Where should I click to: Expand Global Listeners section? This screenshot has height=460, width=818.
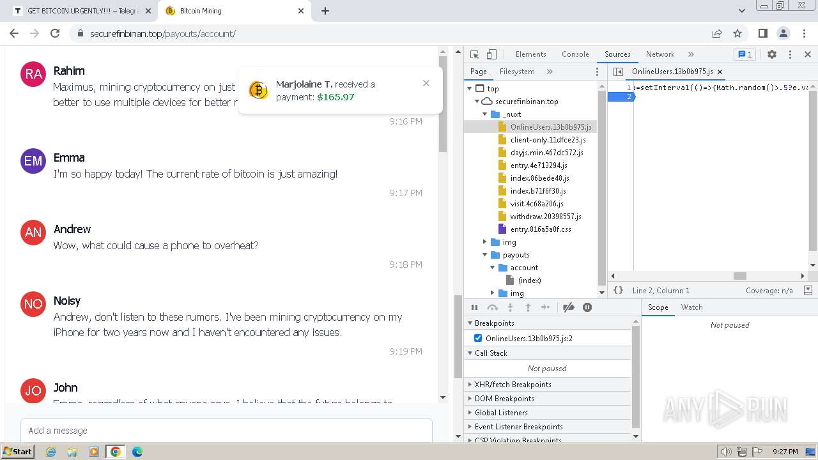[x=547, y=413]
